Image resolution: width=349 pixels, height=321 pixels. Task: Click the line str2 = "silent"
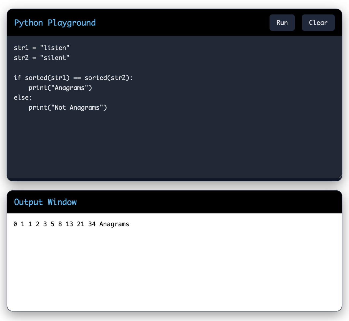tap(42, 58)
